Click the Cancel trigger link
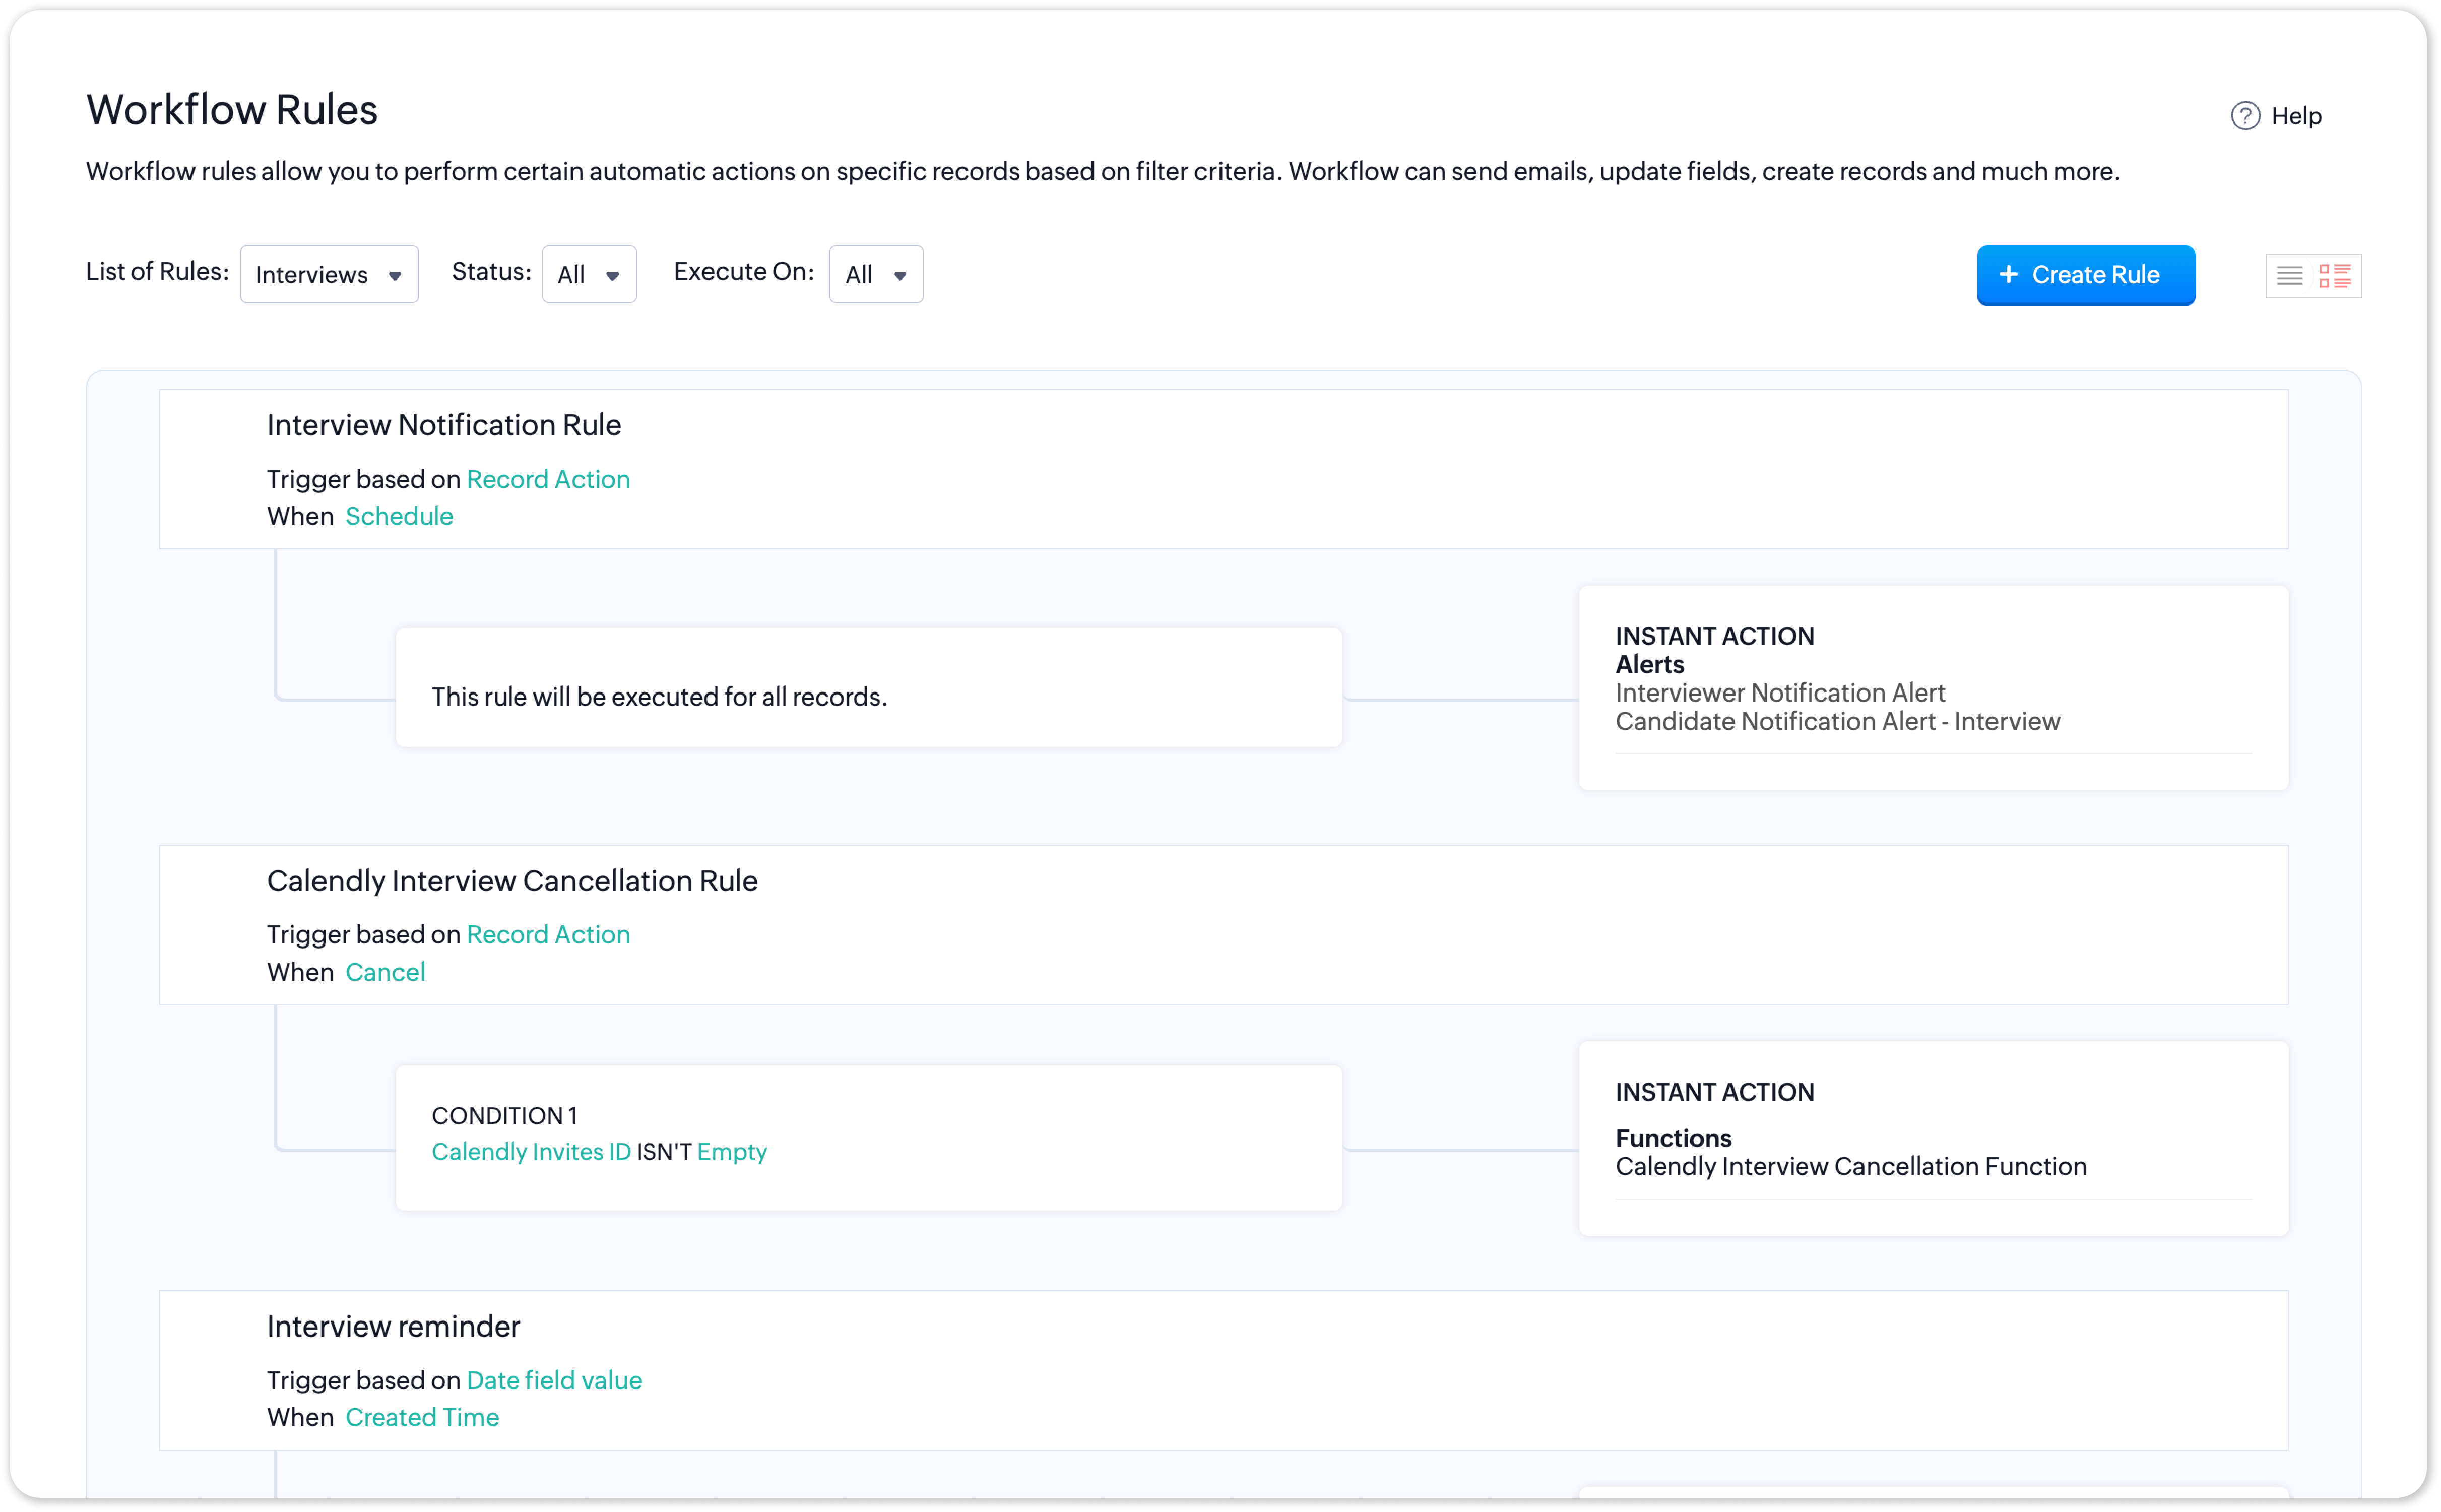The height and width of the screenshot is (1512, 2441). [385, 972]
